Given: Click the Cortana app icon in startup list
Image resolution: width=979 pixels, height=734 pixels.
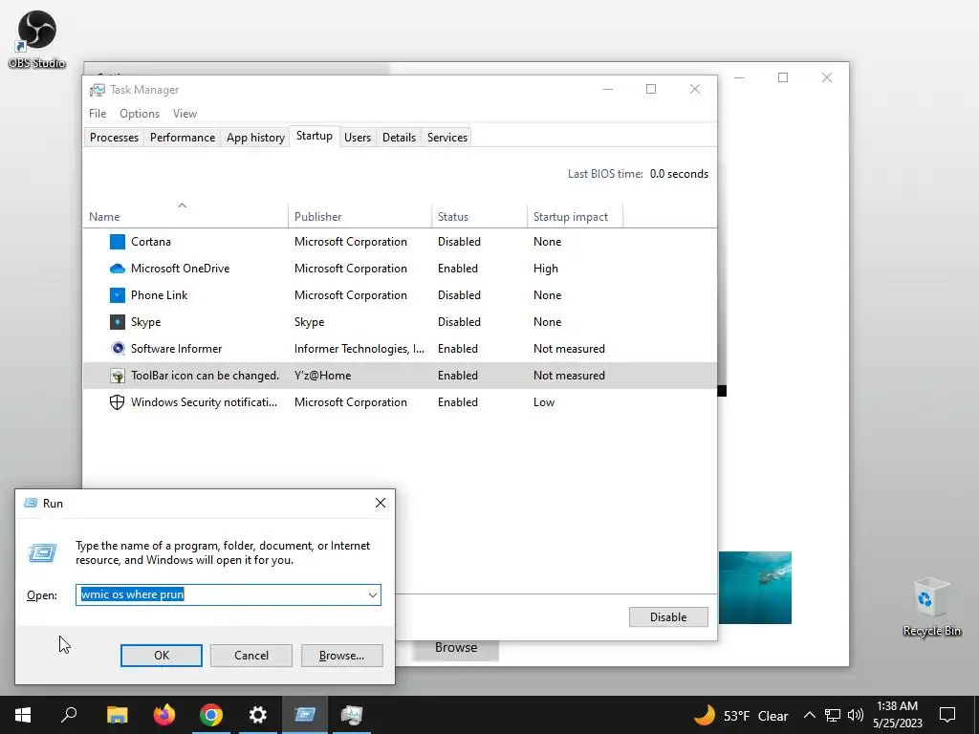Looking at the screenshot, I should point(118,242).
